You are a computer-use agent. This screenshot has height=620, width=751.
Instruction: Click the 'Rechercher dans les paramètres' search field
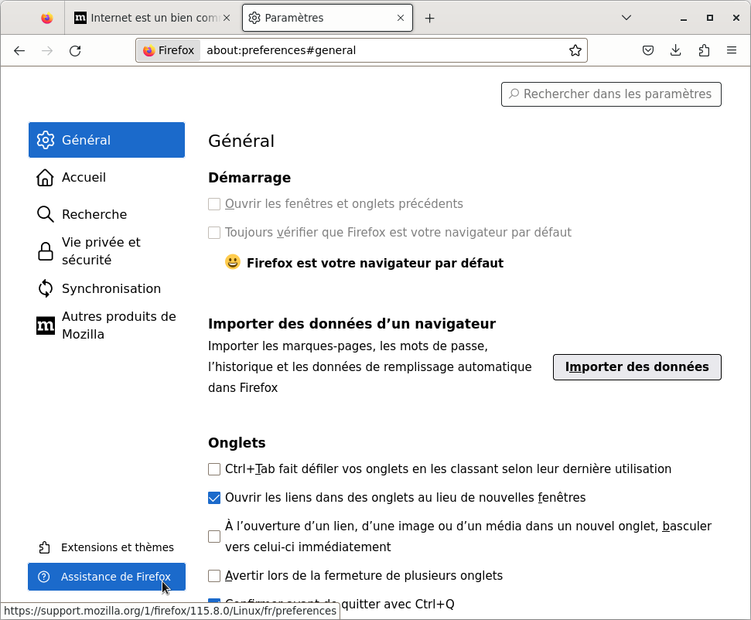[611, 94]
